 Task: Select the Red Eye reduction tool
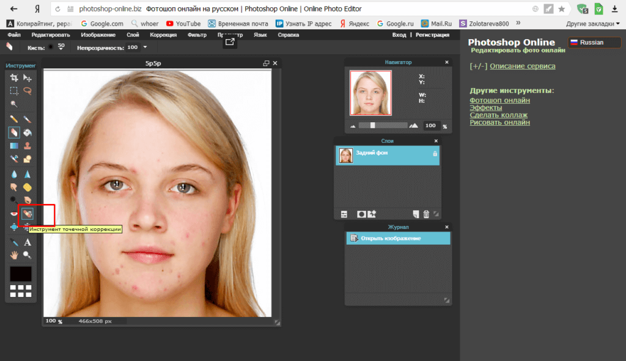pos(14,214)
